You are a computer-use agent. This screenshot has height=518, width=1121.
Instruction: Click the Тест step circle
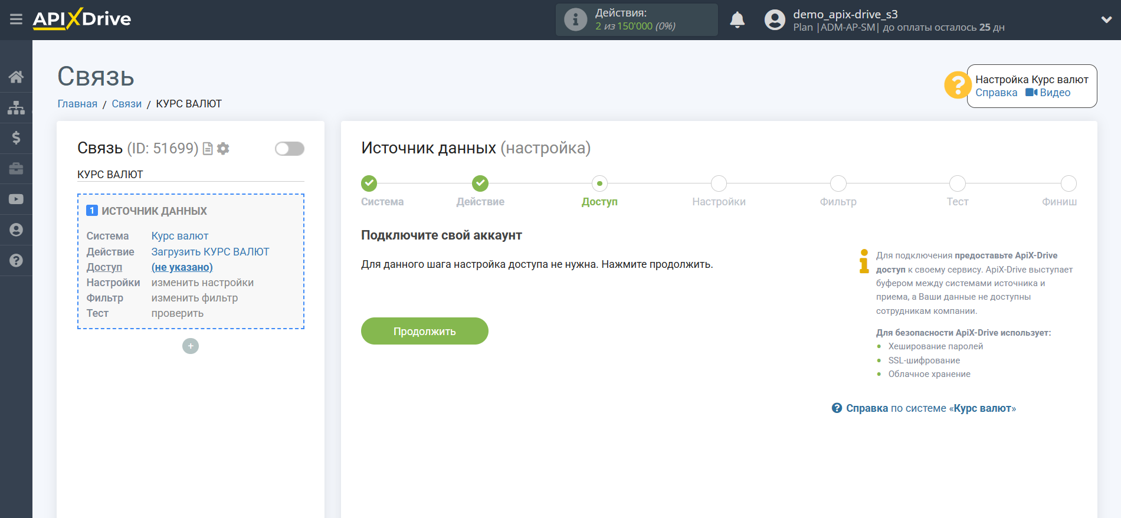pos(957,183)
